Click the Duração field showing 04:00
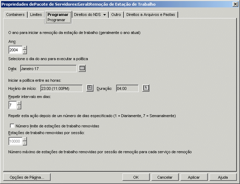 click(127, 88)
